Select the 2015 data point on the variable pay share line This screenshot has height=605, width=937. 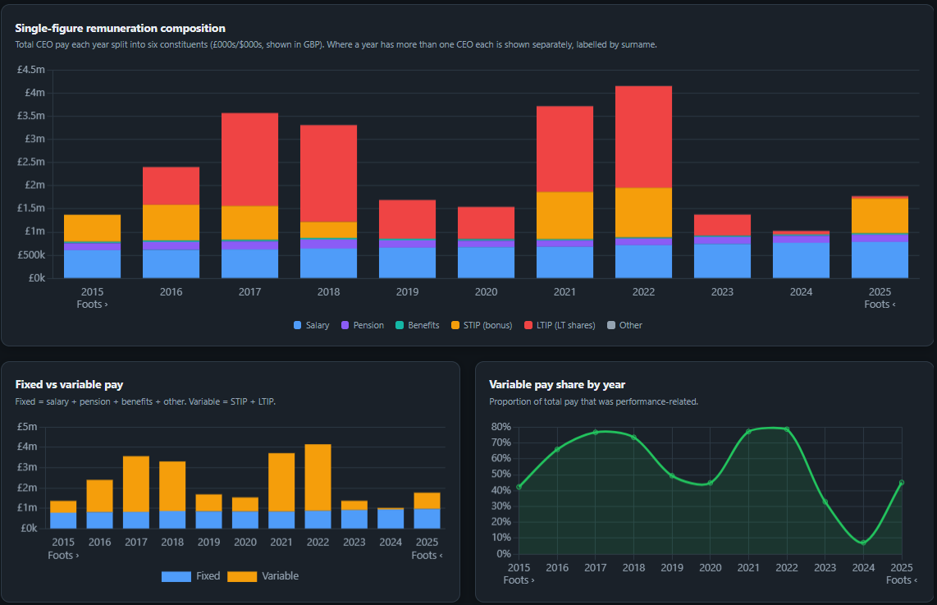click(x=519, y=488)
